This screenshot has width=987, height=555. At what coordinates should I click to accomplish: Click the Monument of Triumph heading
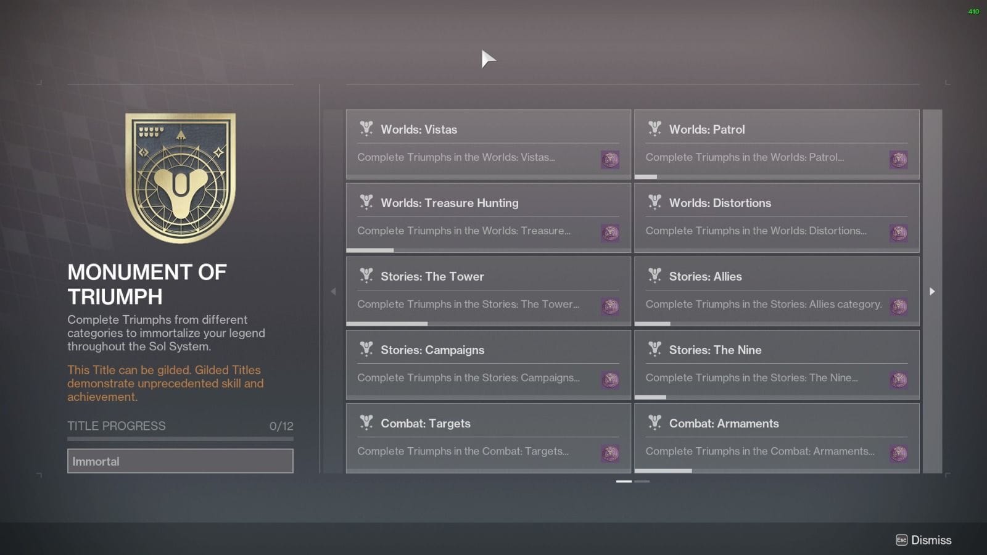point(147,284)
